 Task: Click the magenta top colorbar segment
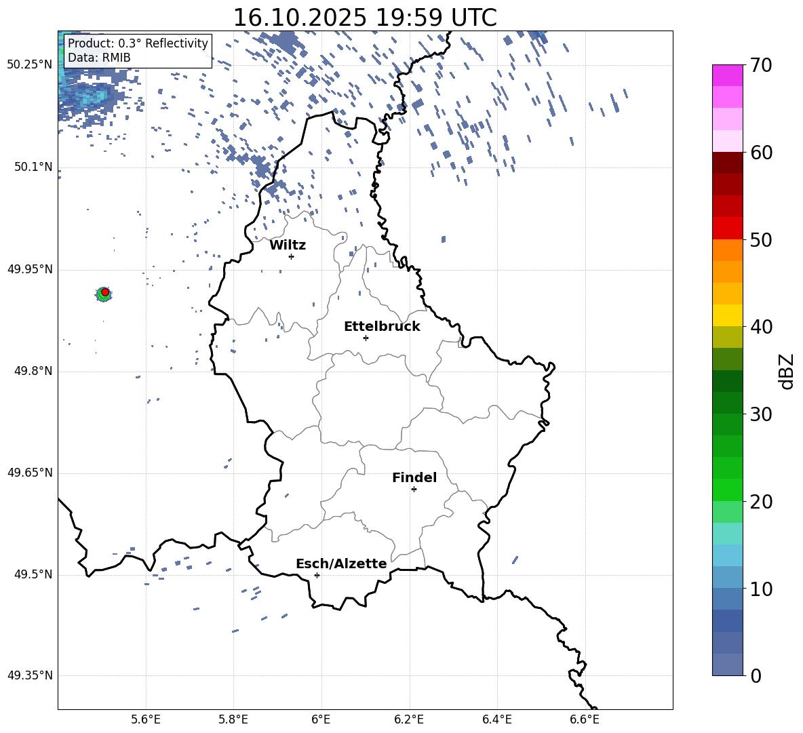point(727,75)
